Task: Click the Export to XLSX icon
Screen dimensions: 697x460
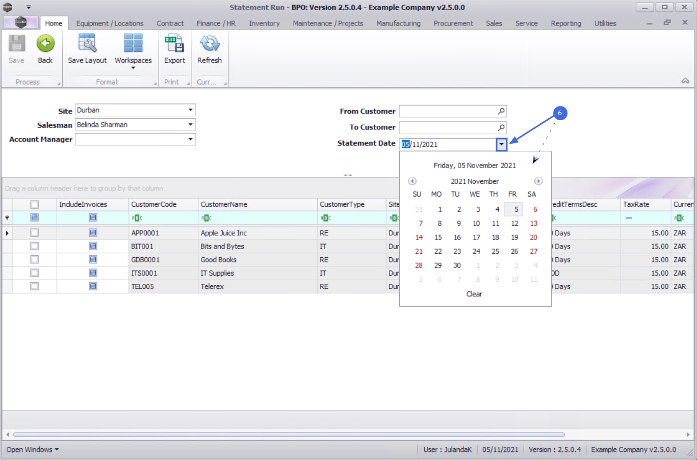Action: pyautogui.click(x=174, y=44)
